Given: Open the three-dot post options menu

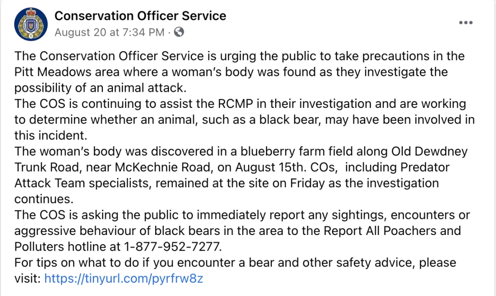Looking at the screenshot, I should [x=466, y=22].
